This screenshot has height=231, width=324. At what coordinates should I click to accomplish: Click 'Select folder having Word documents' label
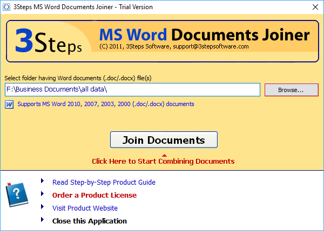coord(78,78)
